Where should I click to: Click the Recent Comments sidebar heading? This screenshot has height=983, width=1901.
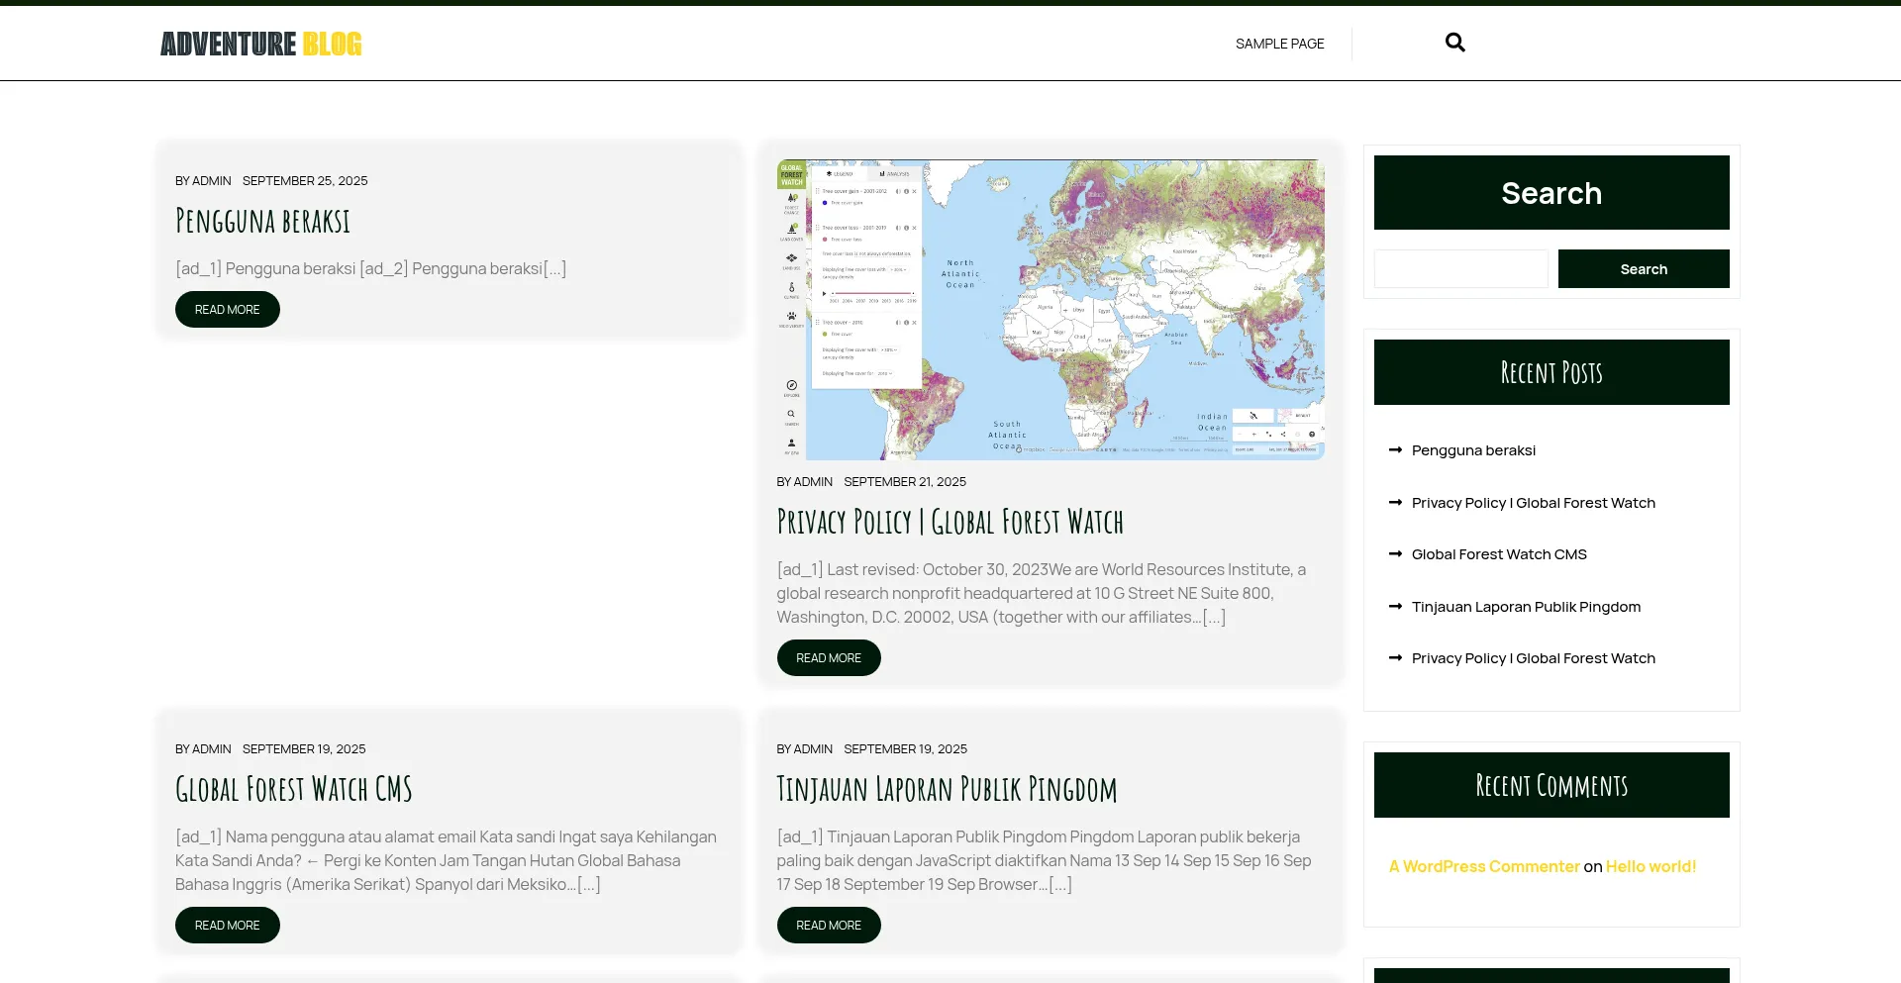click(1551, 785)
